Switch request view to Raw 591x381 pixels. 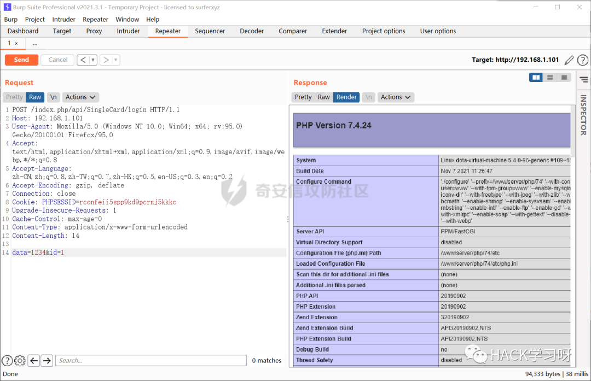[x=35, y=97]
